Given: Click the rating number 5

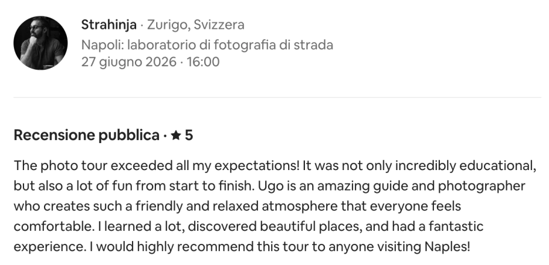Looking at the screenshot, I should (x=189, y=135).
